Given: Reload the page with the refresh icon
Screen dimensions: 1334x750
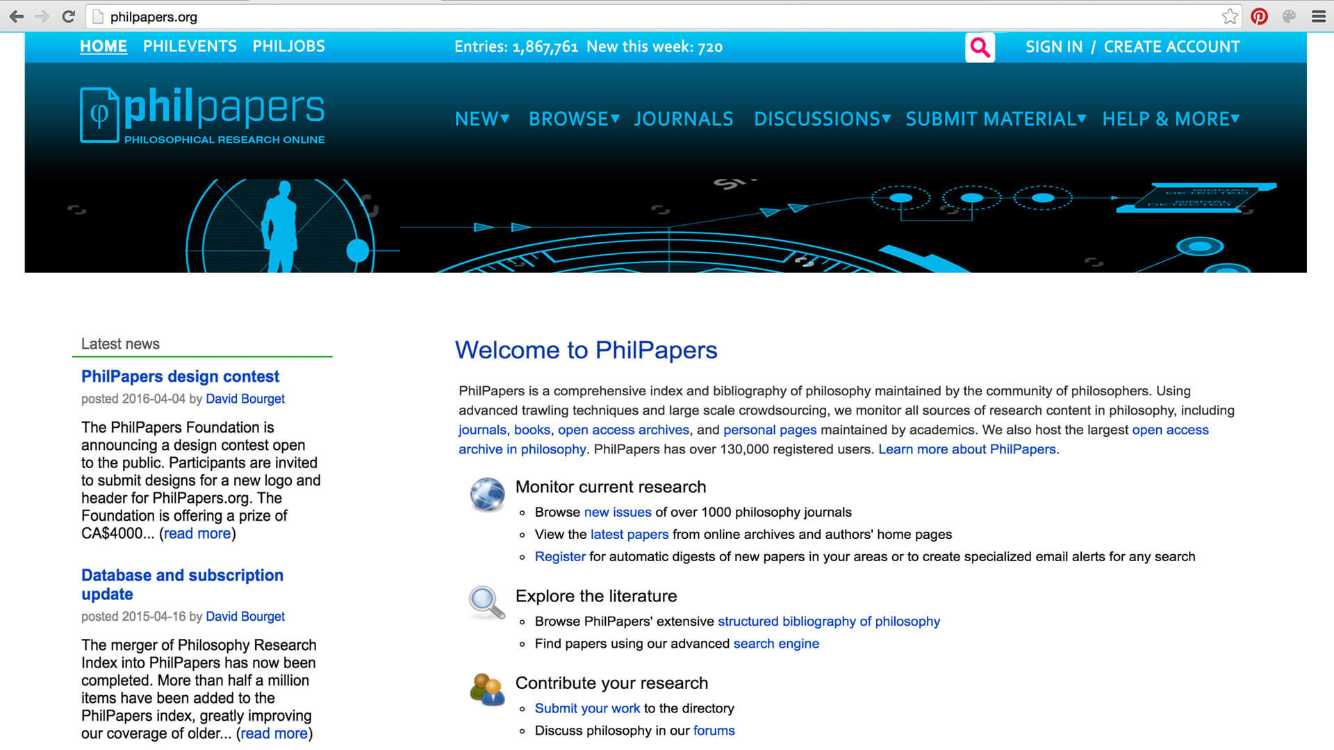Looking at the screenshot, I should 68,17.
